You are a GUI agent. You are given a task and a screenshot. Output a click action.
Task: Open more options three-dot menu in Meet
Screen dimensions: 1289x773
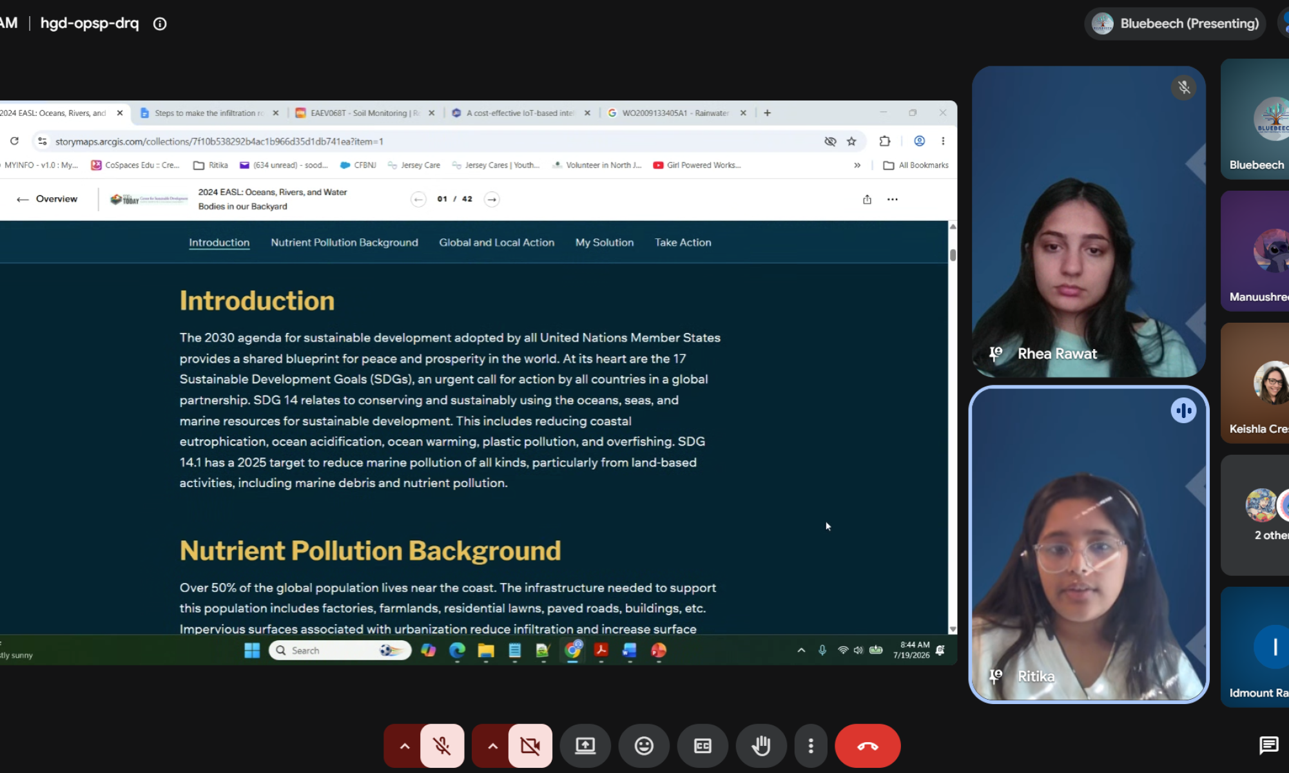click(x=811, y=746)
